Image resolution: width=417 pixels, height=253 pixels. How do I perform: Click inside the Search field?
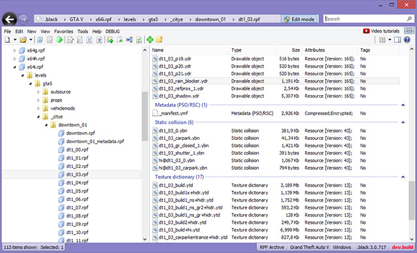click(364, 19)
